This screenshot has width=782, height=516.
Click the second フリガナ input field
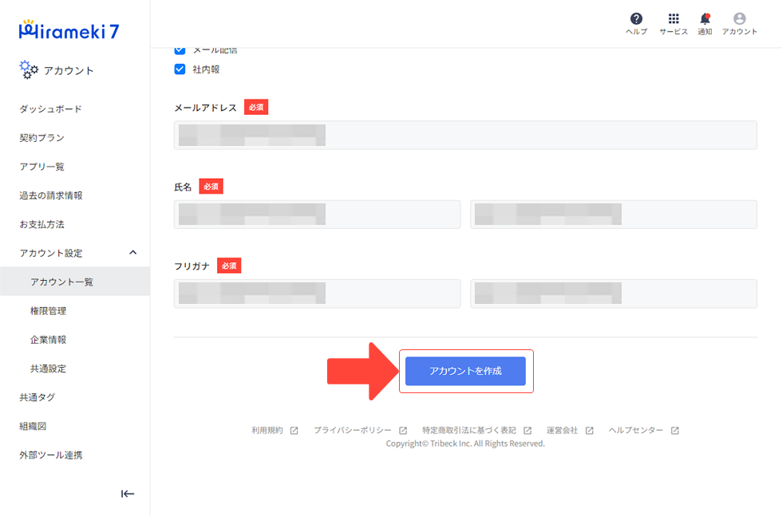coord(613,293)
